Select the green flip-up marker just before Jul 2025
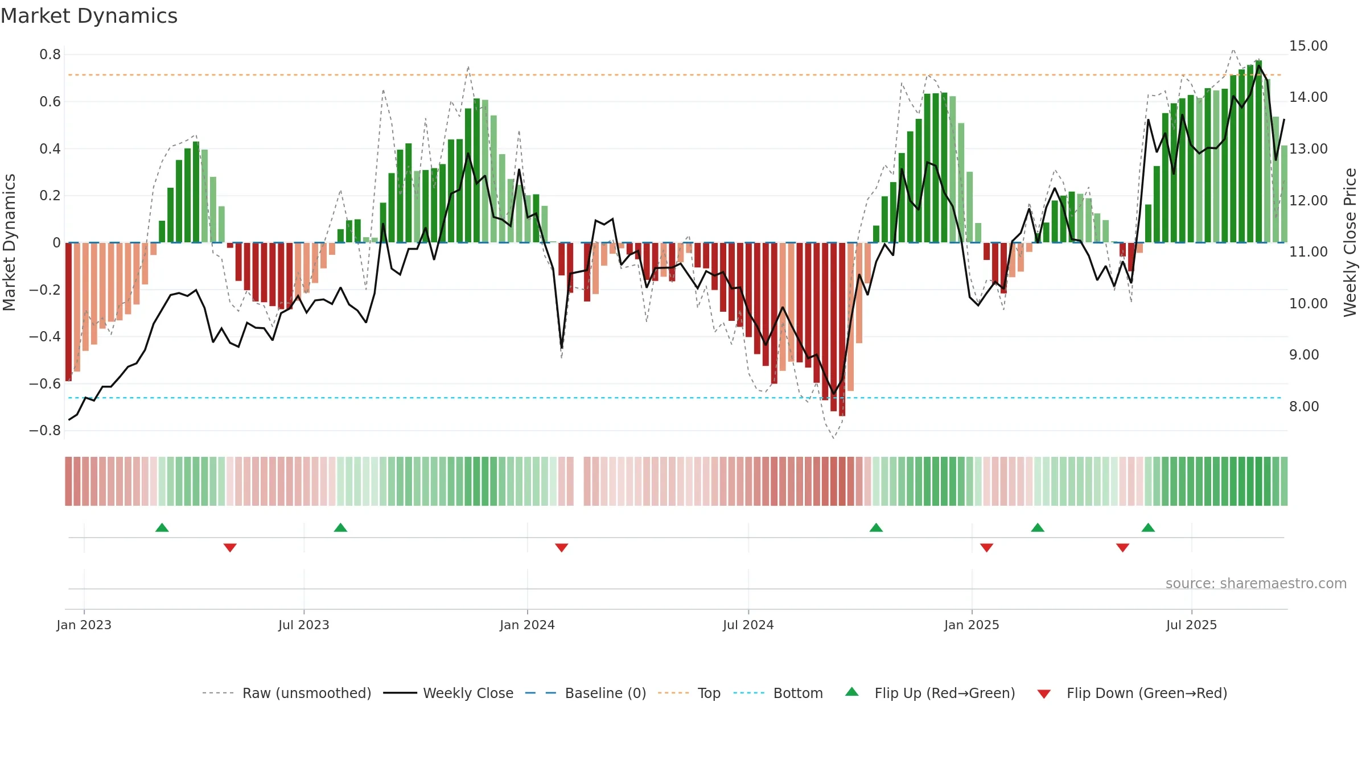The image size is (1366, 768). pos(1149,527)
